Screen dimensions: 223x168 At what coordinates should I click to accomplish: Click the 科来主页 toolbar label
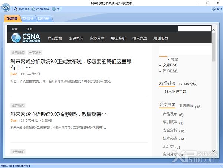point(24,9)
